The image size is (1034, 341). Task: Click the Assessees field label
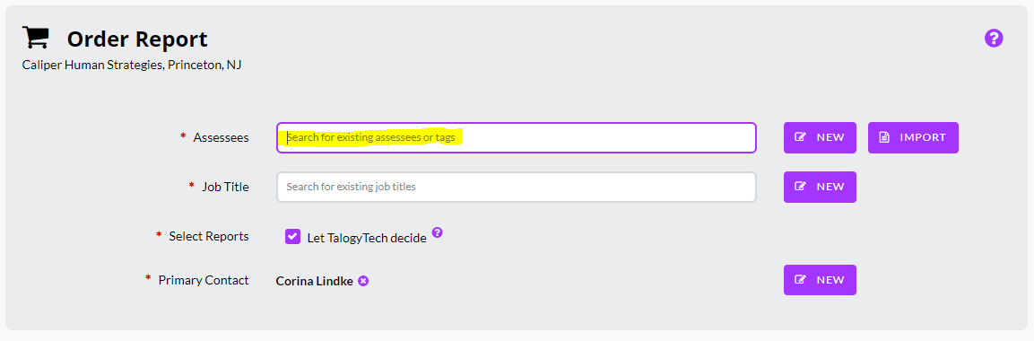pos(221,138)
